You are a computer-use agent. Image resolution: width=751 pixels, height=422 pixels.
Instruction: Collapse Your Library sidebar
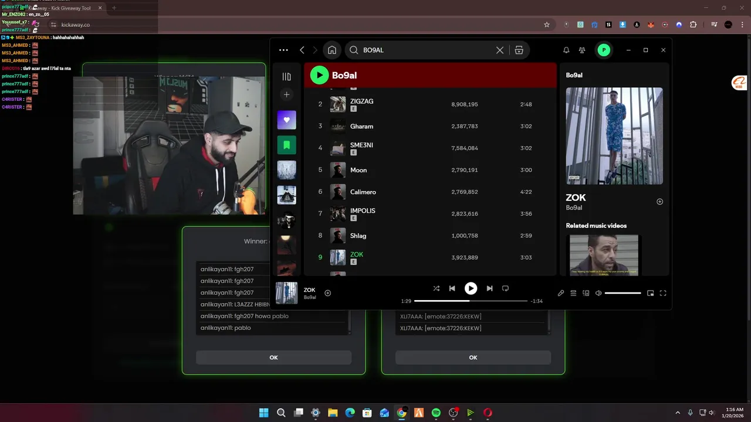[x=286, y=76]
